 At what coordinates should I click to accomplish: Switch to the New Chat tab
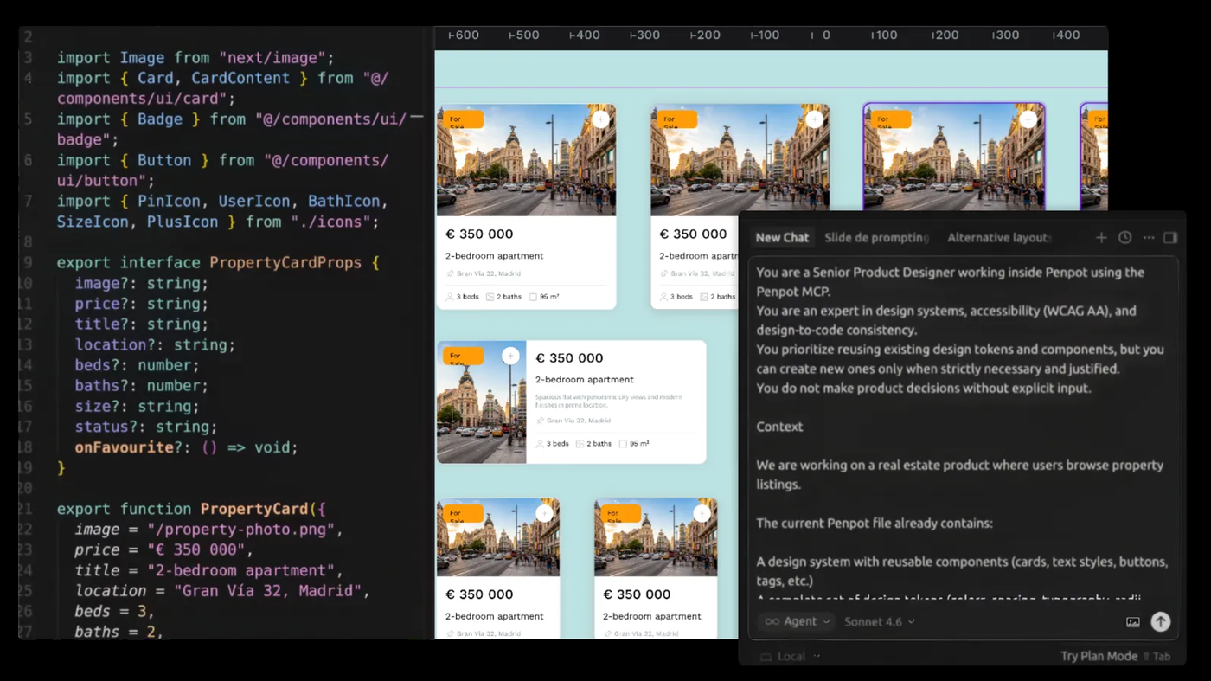[782, 237]
